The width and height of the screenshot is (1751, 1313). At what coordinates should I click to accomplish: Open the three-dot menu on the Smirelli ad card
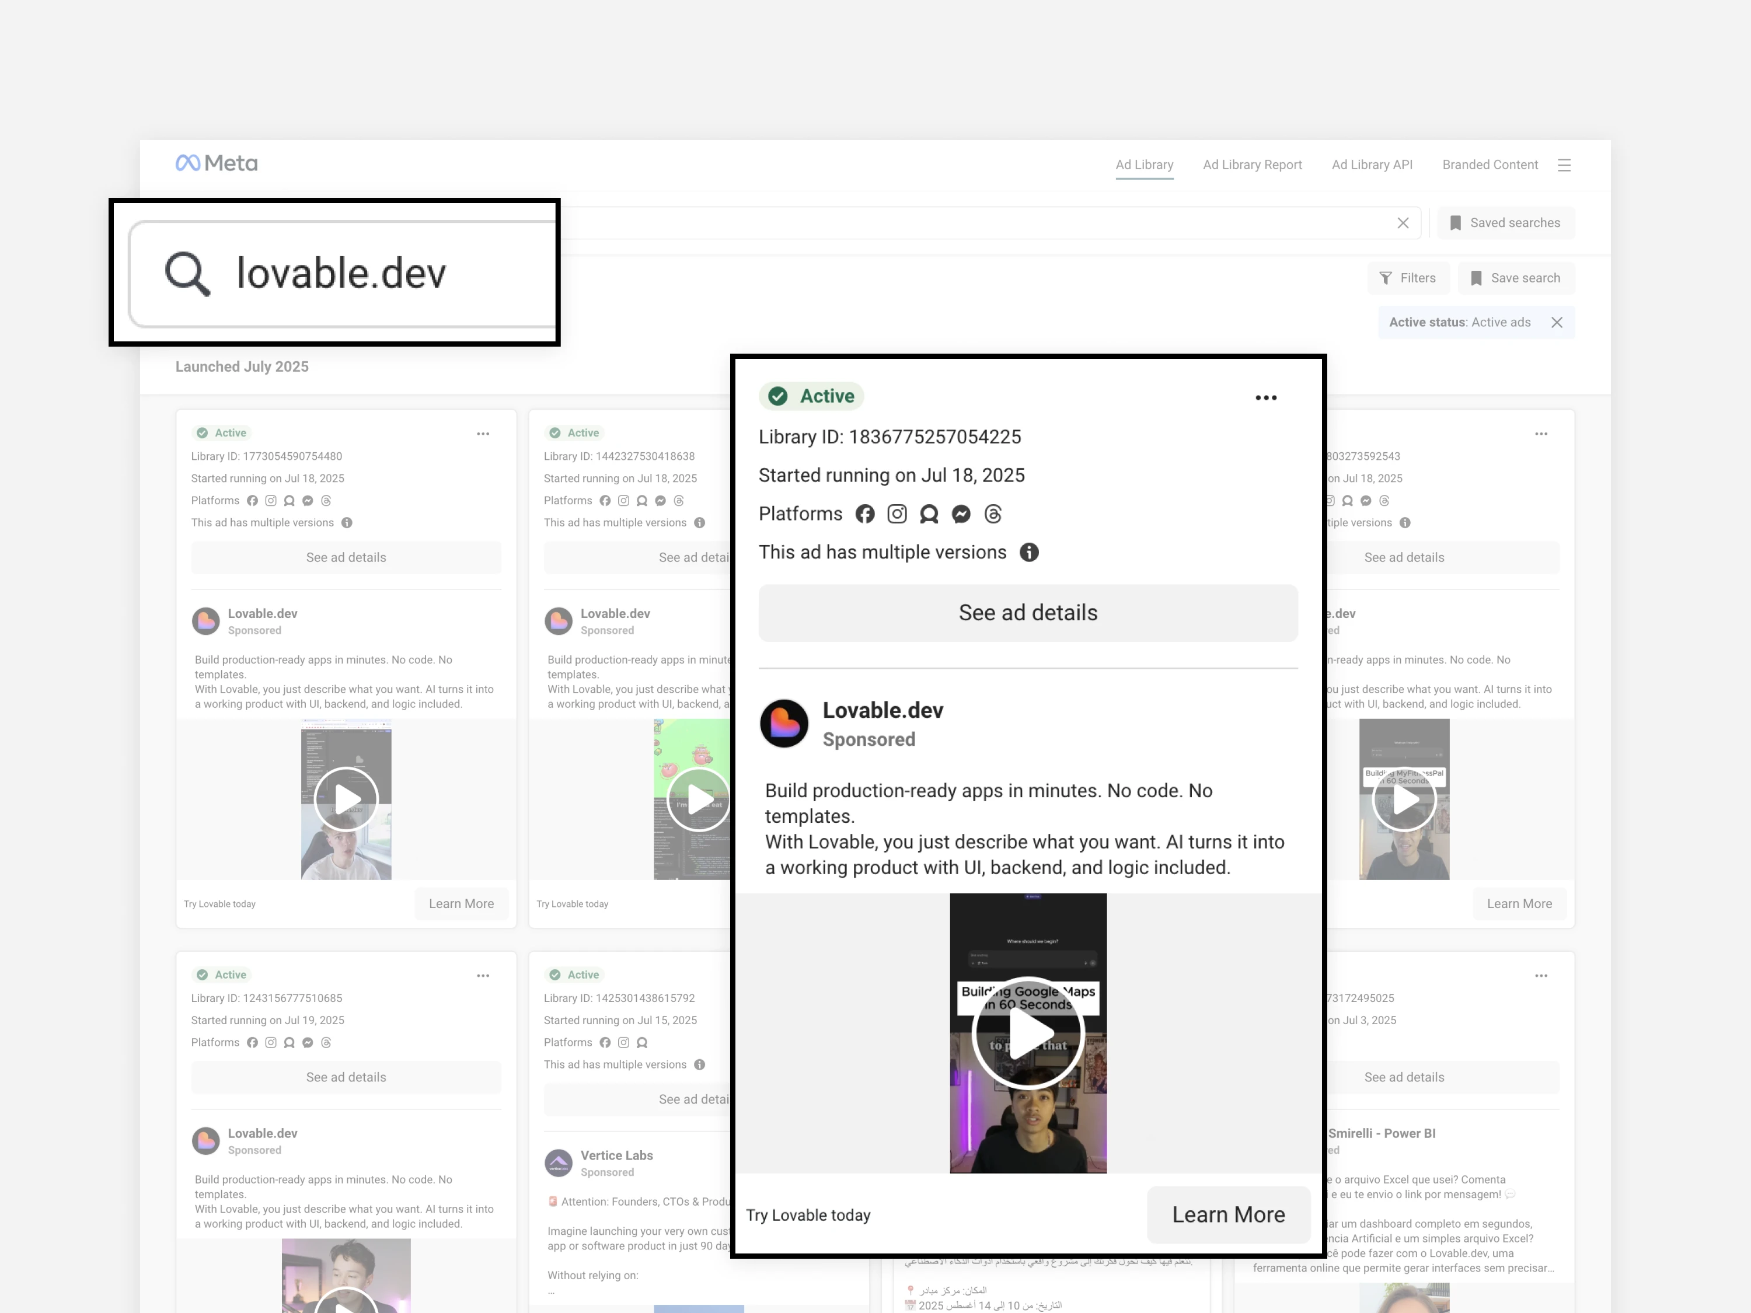click(1540, 976)
